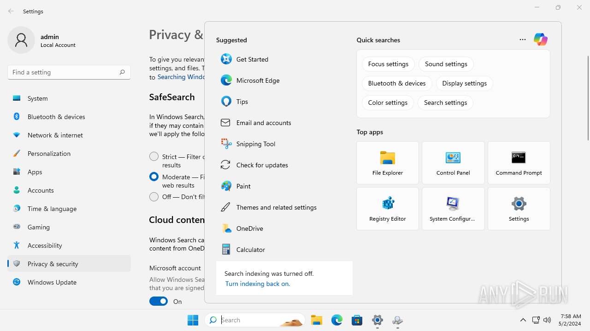Launch Snipping Tool from suggestions
This screenshot has height=331, width=590.
(x=284, y=144)
